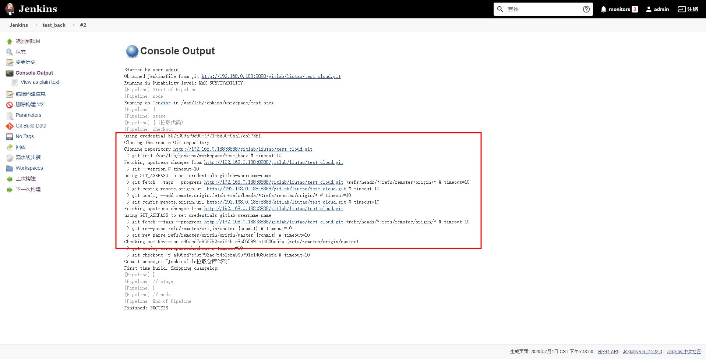Image resolution: width=706 pixels, height=359 pixels.
Task: Click the red delete icon for build #2
Action: coord(10,105)
